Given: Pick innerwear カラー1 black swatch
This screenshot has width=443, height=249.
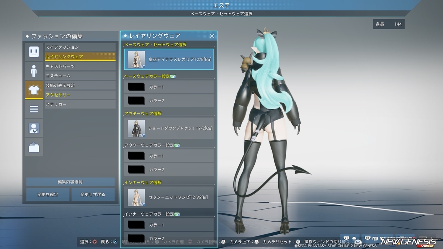Looking at the screenshot, I should point(136,225).
